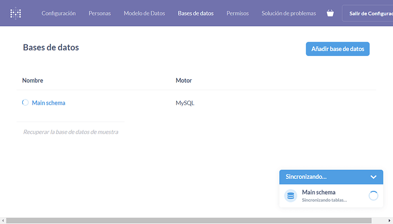Open the store basket icon
This screenshot has width=393, height=224.
330,13
